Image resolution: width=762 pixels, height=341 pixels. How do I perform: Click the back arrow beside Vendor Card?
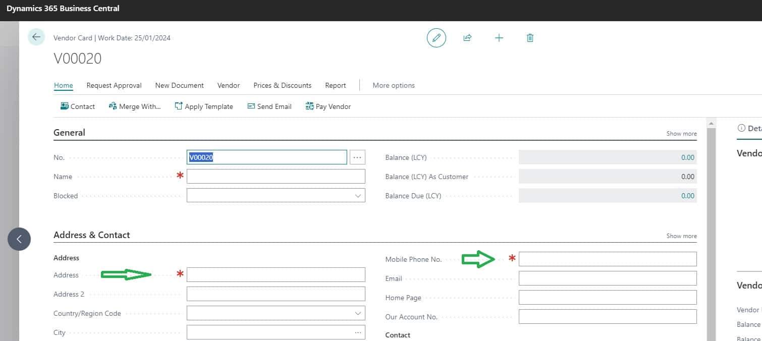tap(36, 37)
